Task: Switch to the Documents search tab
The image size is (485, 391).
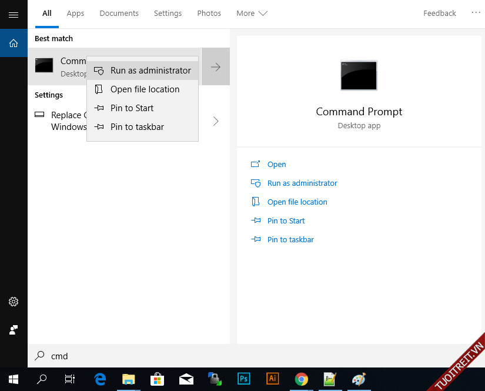Action: [119, 13]
